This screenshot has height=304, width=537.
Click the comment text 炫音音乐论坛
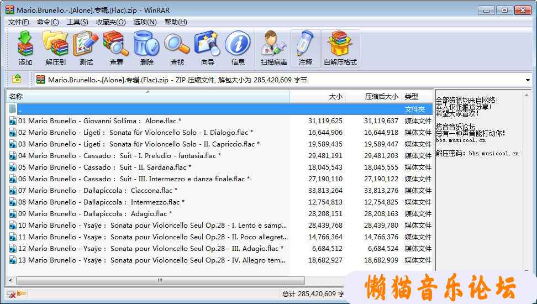[455, 127]
